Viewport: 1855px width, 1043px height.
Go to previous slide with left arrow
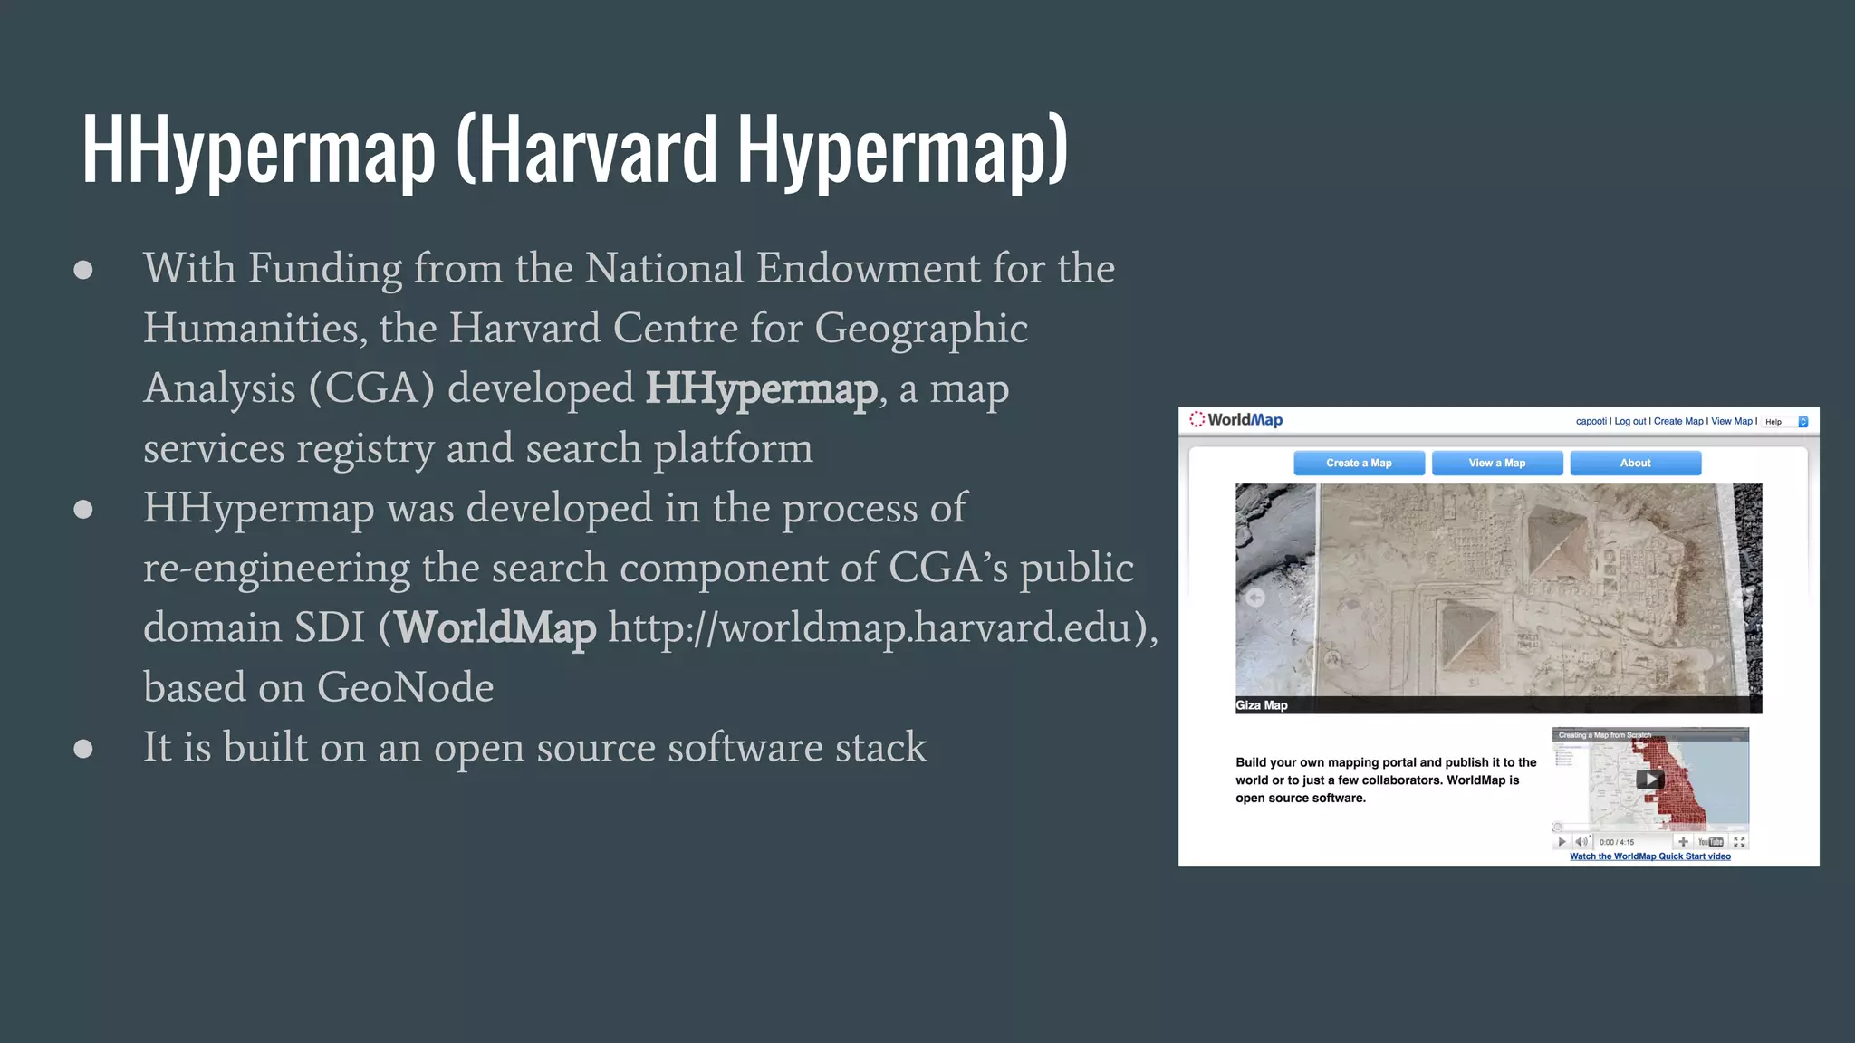tap(1254, 598)
